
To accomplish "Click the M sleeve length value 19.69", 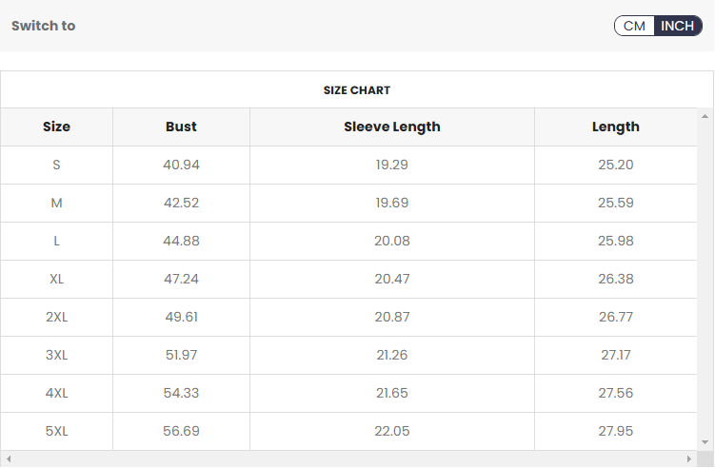I will coord(392,203).
